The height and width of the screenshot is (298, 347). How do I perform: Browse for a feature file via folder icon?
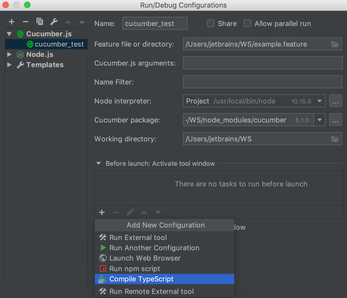pyautogui.click(x=335, y=44)
